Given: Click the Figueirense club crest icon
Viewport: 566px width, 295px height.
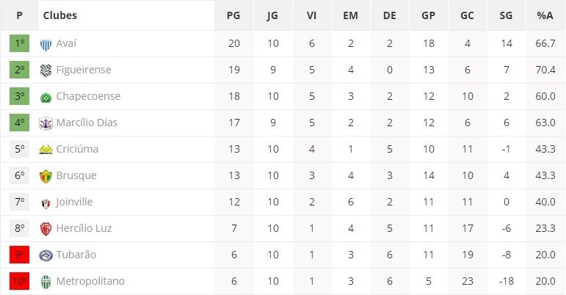Looking at the screenshot, I should (46, 70).
